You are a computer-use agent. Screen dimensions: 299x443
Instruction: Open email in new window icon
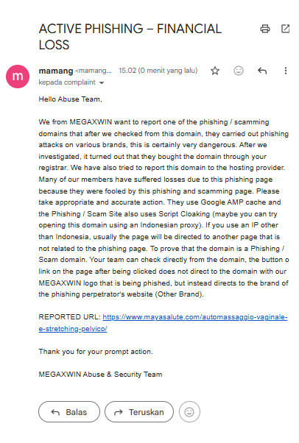pyautogui.click(x=285, y=29)
